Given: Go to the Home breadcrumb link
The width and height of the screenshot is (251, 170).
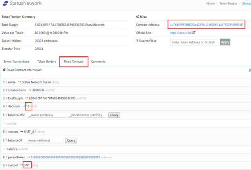Looking at the screenshot, I should [x=211, y=4].
